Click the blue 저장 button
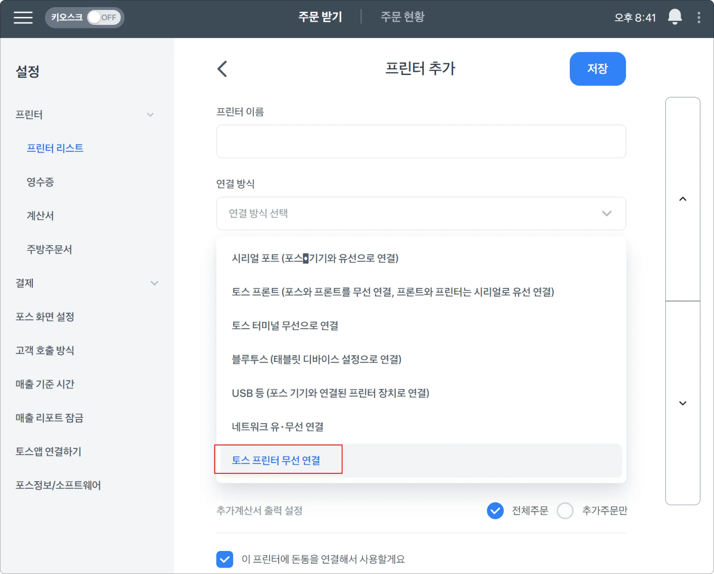The image size is (714, 574). point(597,69)
